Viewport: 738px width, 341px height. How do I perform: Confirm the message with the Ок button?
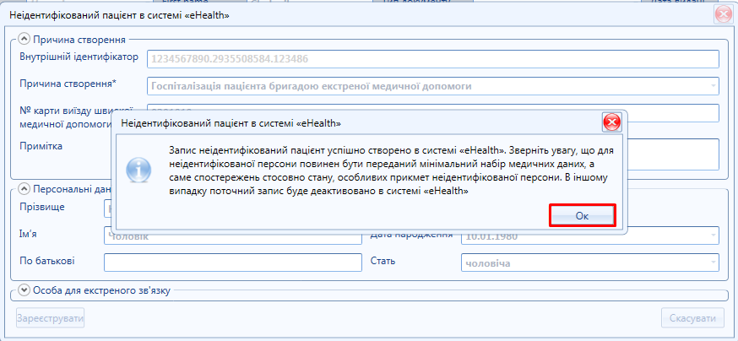[582, 216]
